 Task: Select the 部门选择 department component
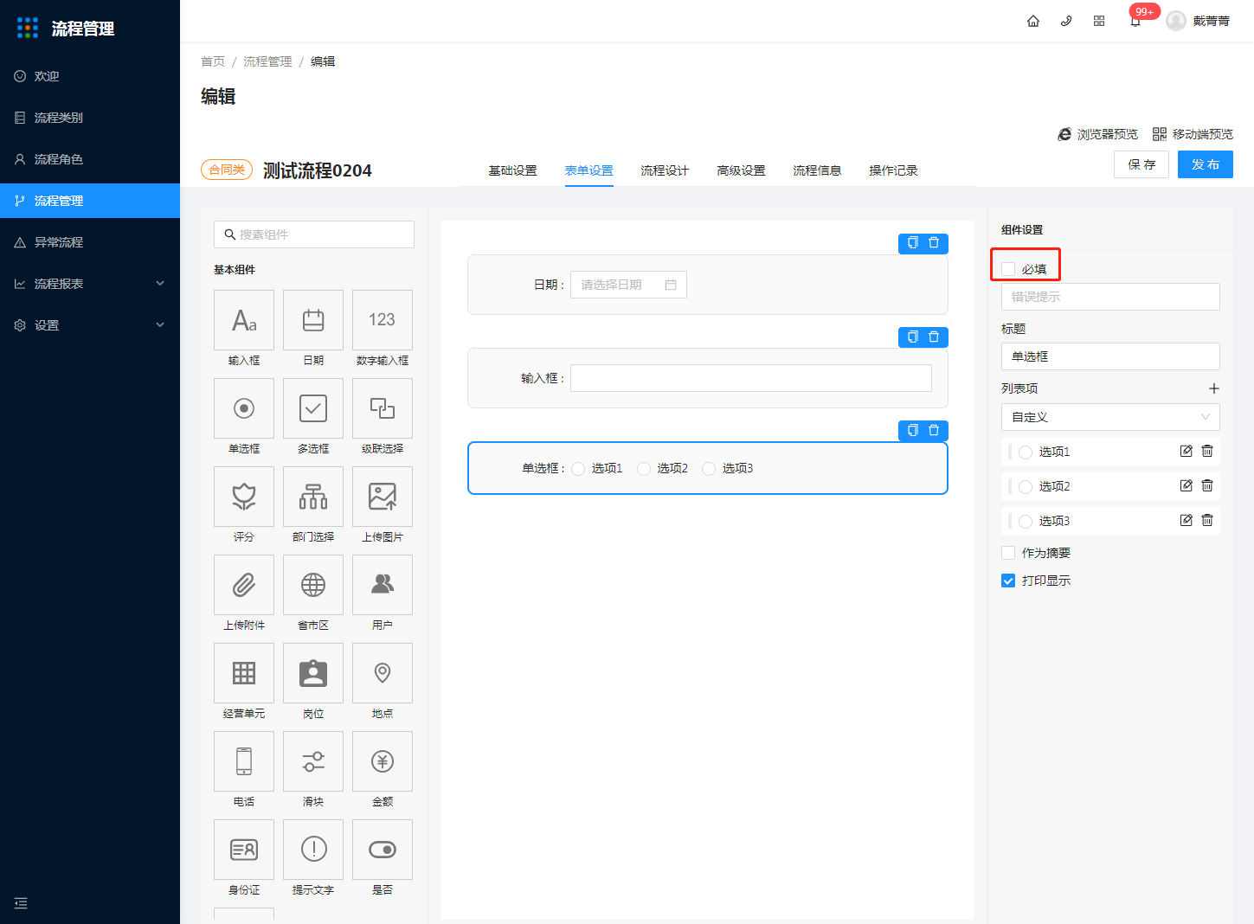(313, 497)
